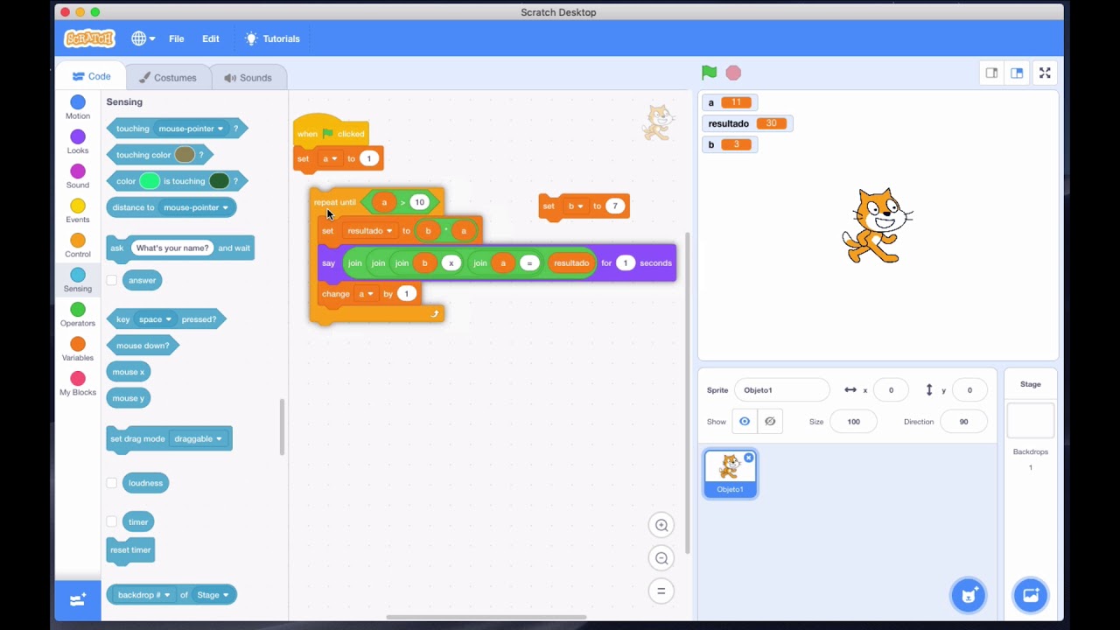Image resolution: width=1120 pixels, height=630 pixels.
Task: Click the repeat until block
Action: [x=333, y=202]
